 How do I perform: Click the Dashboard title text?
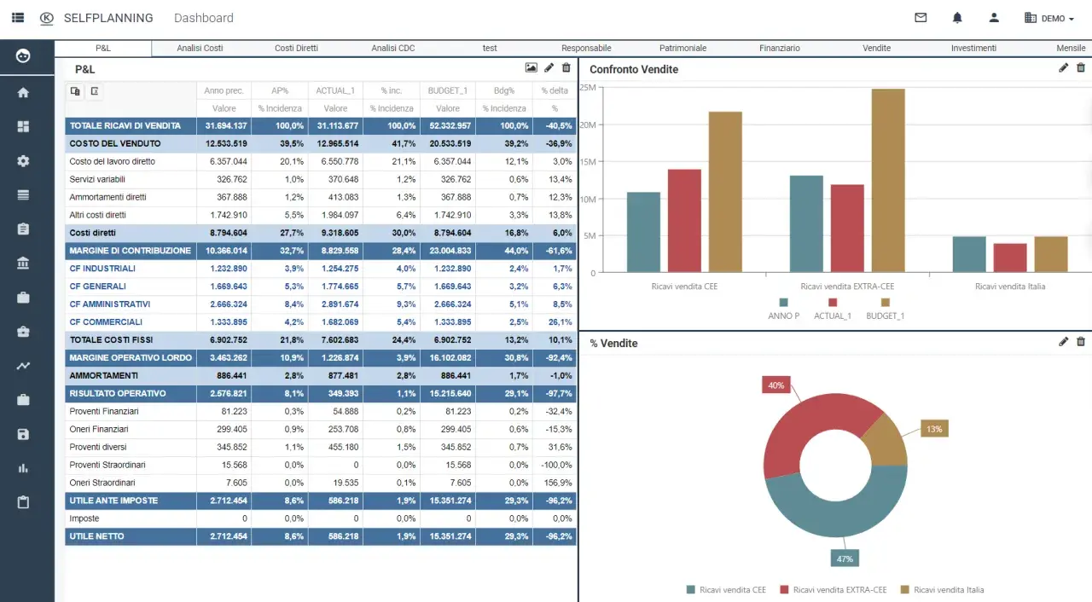pyautogui.click(x=204, y=18)
